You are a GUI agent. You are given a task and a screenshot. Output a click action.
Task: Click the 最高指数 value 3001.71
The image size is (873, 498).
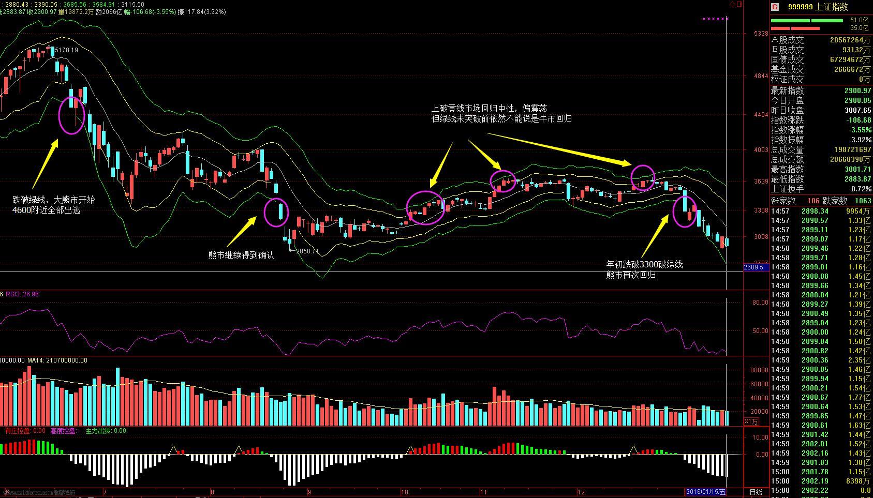[857, 169]
